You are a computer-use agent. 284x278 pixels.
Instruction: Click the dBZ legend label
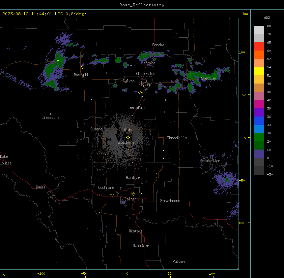267,18
